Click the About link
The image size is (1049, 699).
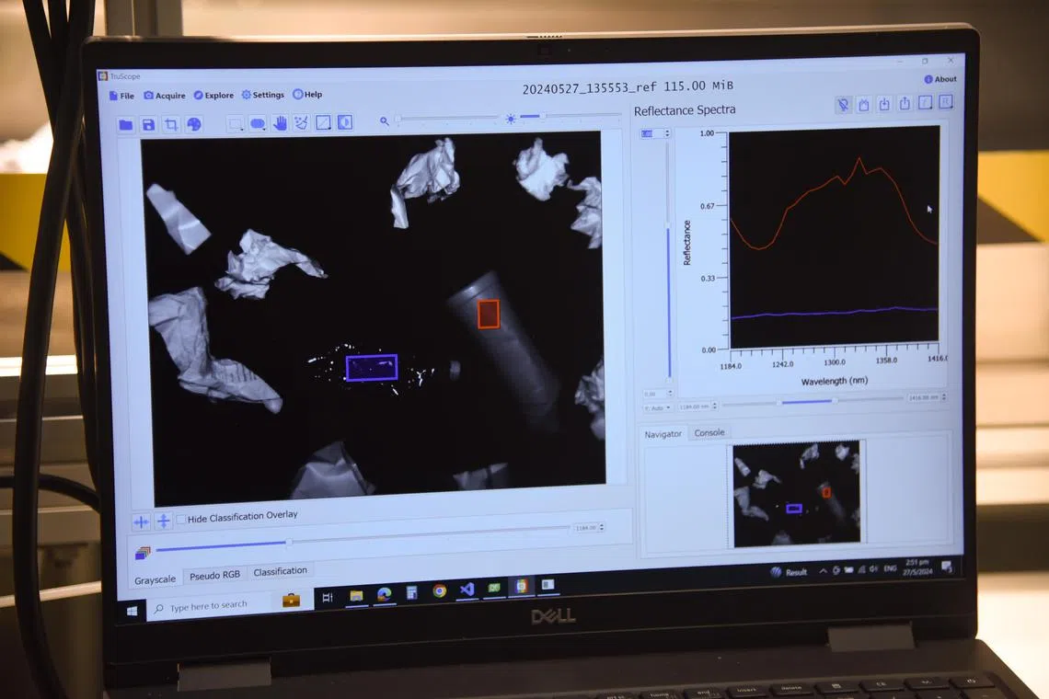click(x=940, y=79)
